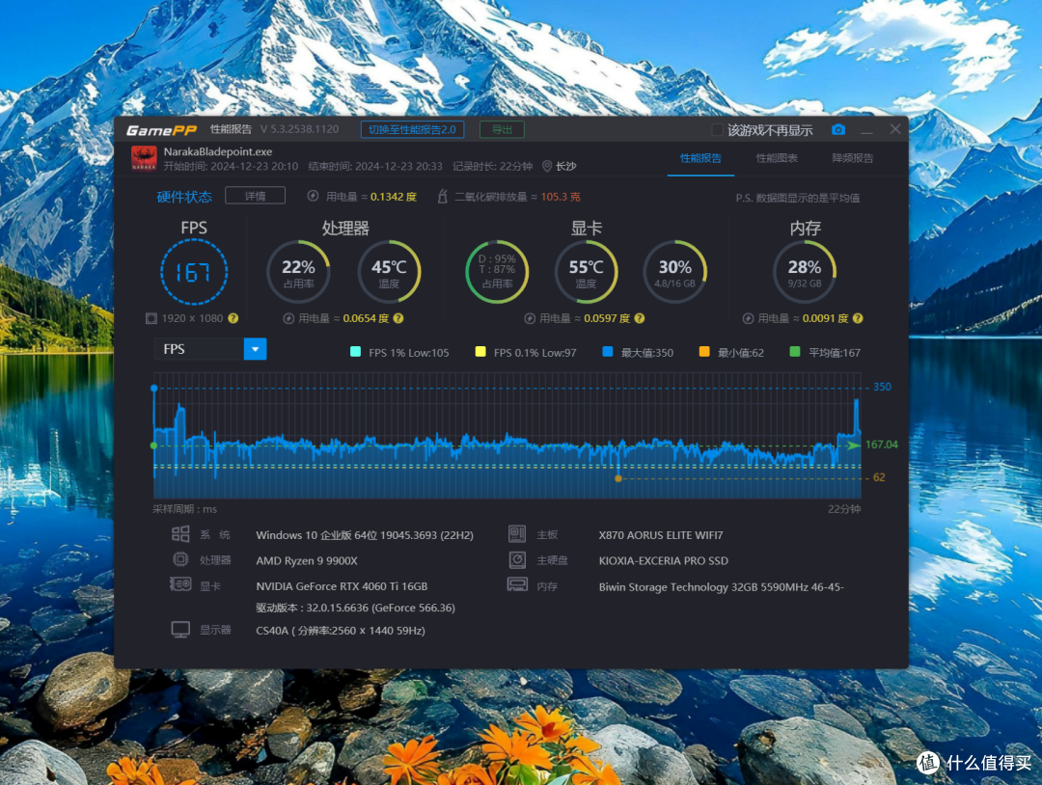The width and height of the screenshot is (1042, 785).
Task: Click the motherboard icon beside 主板
Action: [517, 534]
